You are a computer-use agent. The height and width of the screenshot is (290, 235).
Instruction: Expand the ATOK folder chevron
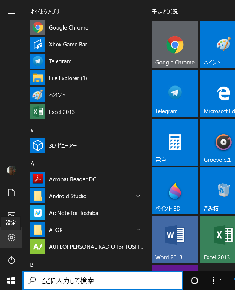coord(138,230)
